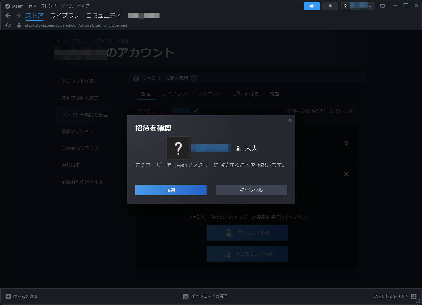
Task: Switch to the リクエスト tab
Action: (x=210, y=94)
